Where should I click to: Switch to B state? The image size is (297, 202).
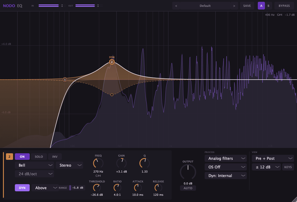pos(268,6)
